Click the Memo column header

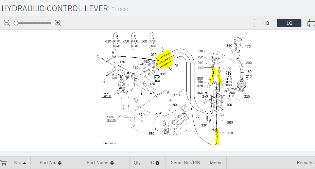coord(216,163)
